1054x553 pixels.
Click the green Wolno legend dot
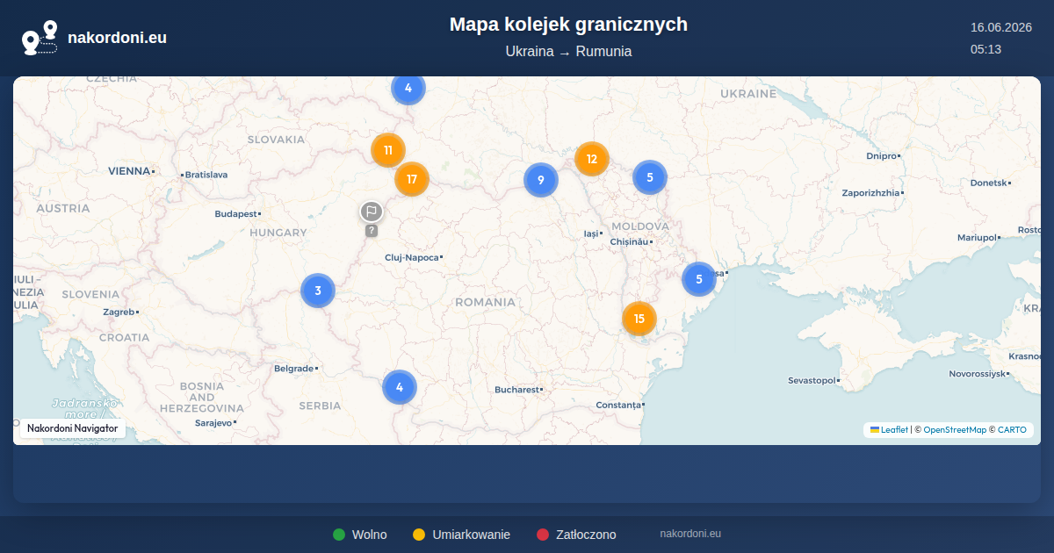pyautogui.click(x=339, y=535)
